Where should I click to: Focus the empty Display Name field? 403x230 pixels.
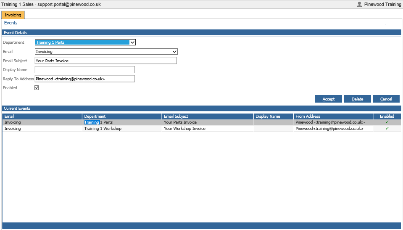point(84,69)
